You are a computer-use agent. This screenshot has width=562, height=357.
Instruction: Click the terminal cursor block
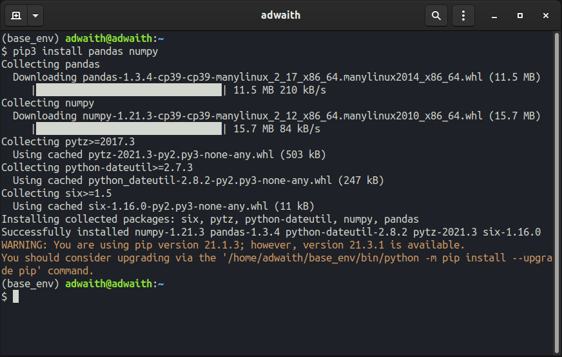pyautogui.click(x=15, y=297)
